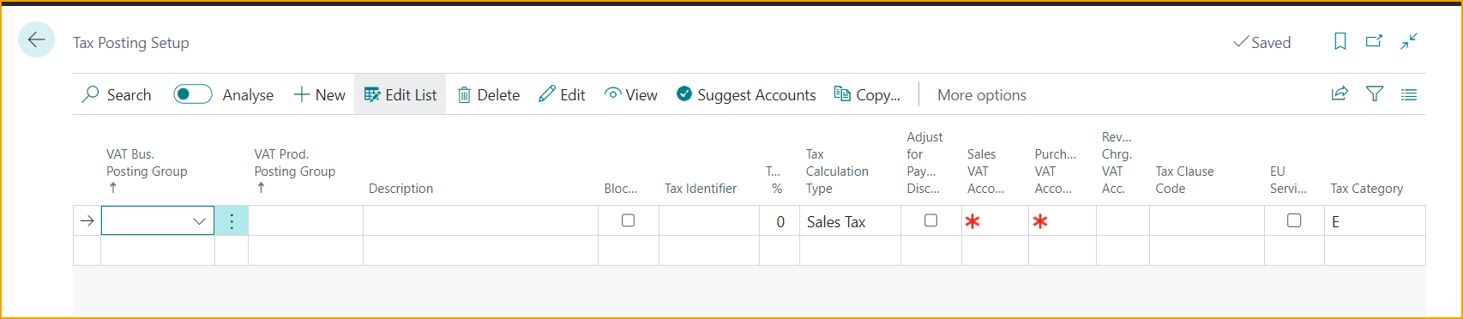Click the share icon
Screen dimensions: 1463x319
click(1340, 94)
